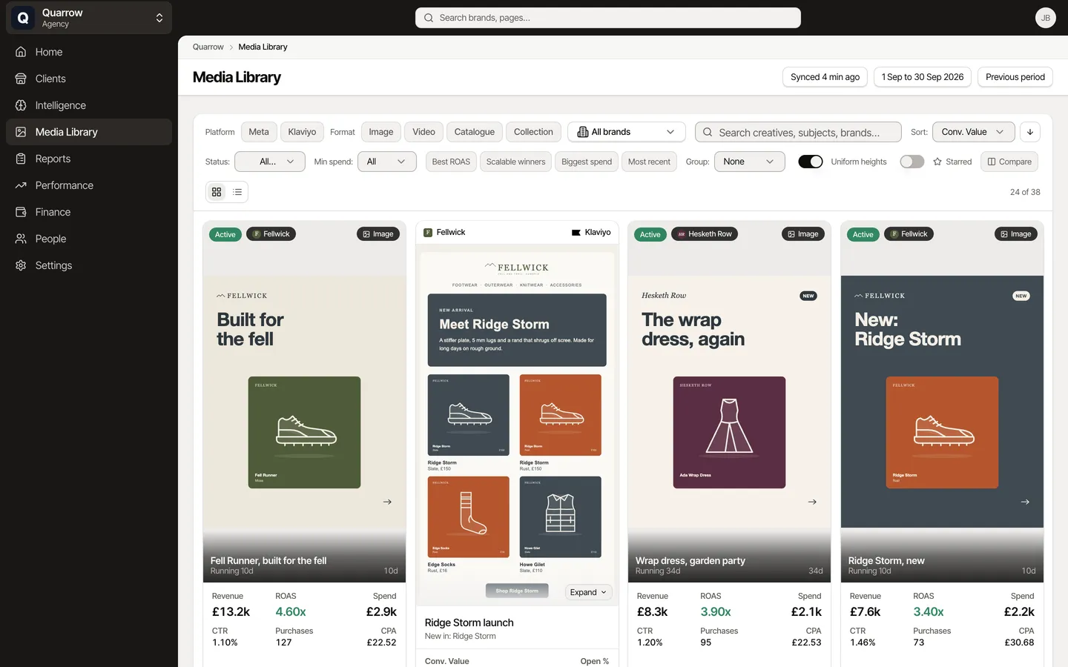Image resolution: width=1068 pixels, height=667 pixels.
Task: Filter format by Catalogue
Action: click(x=475, y=132)
